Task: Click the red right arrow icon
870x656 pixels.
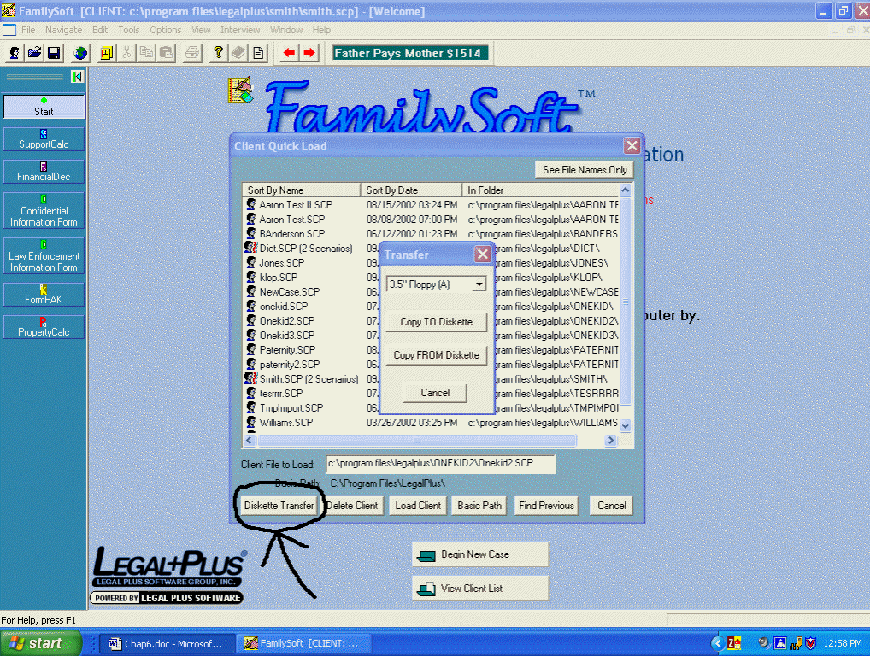Action: tap(309, 53)
